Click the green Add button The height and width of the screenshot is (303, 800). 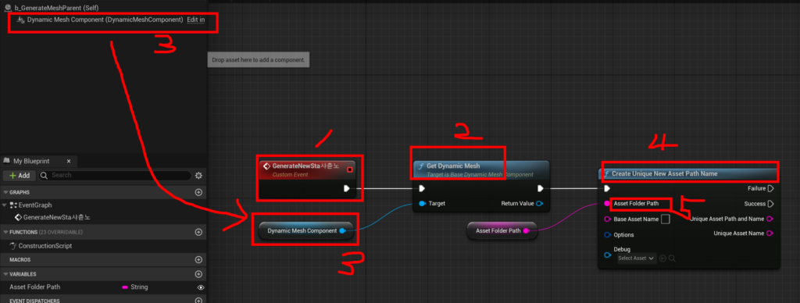click(20, 176)
